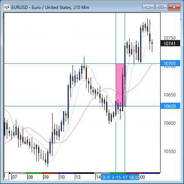This screenshot has height=184, width=184.
Task: Click the highlighted '3-15-17 18:30' time marker
Action: [x=125, y=177]
